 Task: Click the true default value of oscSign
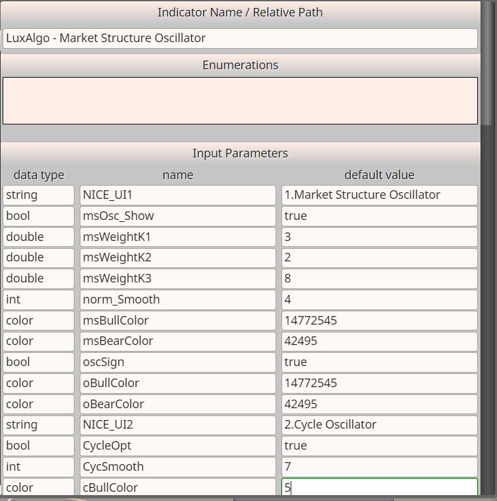pyautogui.click(x=380, y=362)
